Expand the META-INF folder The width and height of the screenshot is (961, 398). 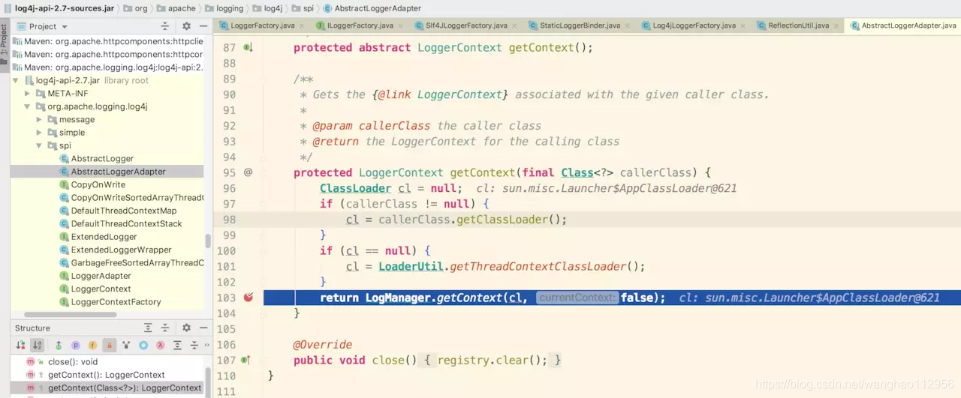(28, 94)
